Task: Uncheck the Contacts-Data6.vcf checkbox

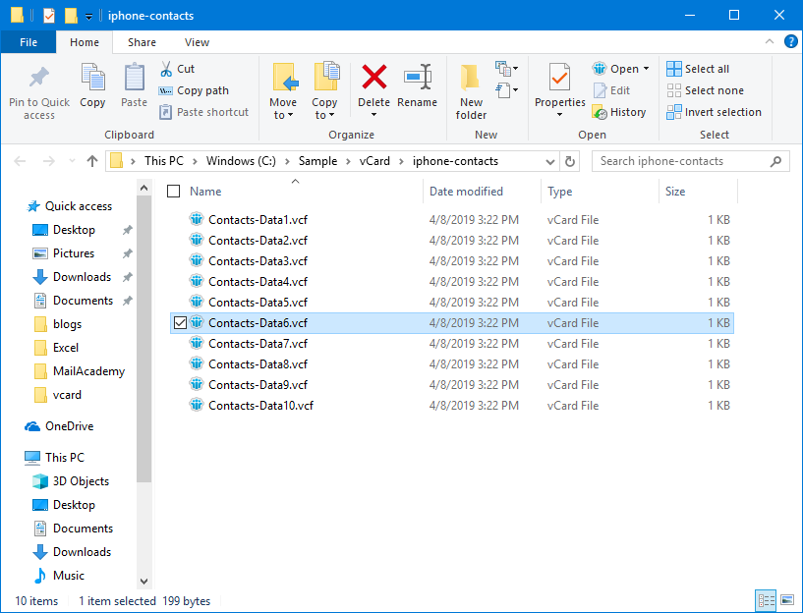Action: coord(178,323)
